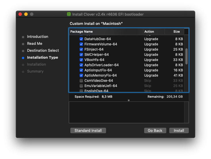211x159 pixels.
Task: Click the CsmVideoDxe-64 package name
Action: (99, 81)
